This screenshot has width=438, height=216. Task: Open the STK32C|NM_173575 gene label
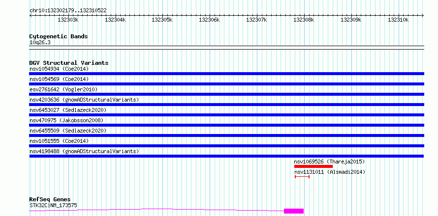53,206
